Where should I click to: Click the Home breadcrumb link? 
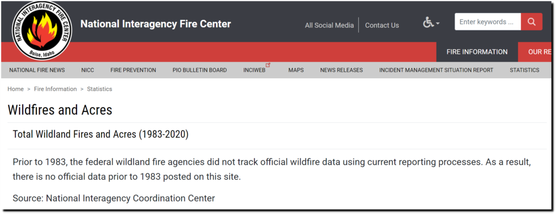16,89
